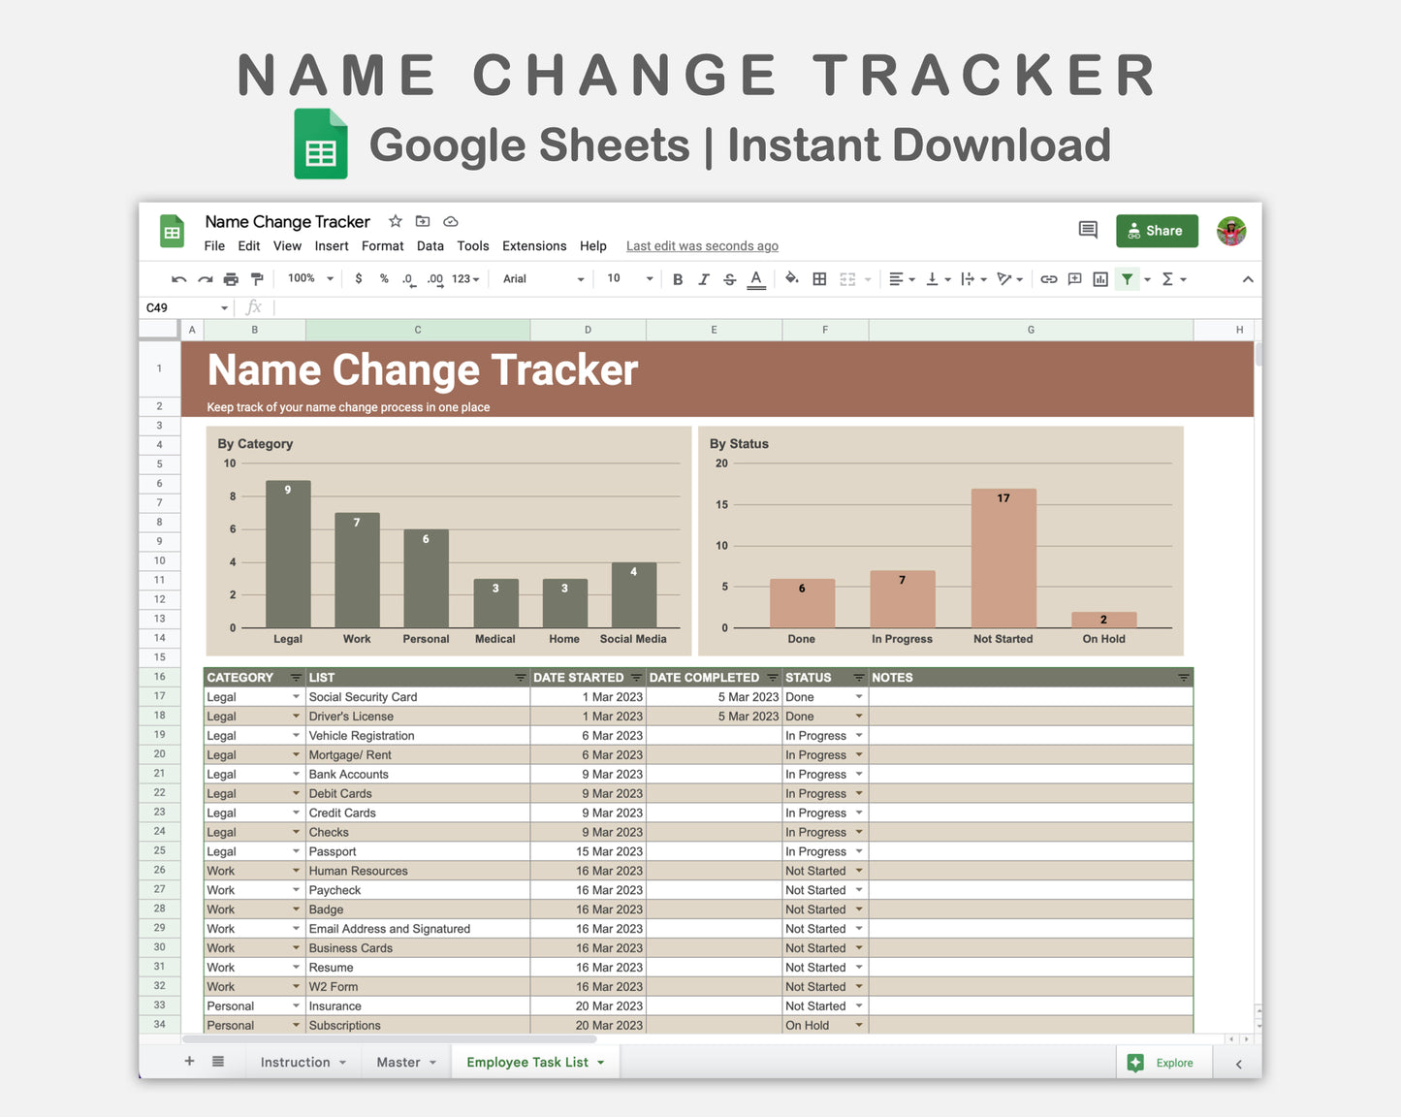The width and height of the screenshot is (1401, 1117).
Task: Insert a comment from the toolbar
Action: point(1074,279)
